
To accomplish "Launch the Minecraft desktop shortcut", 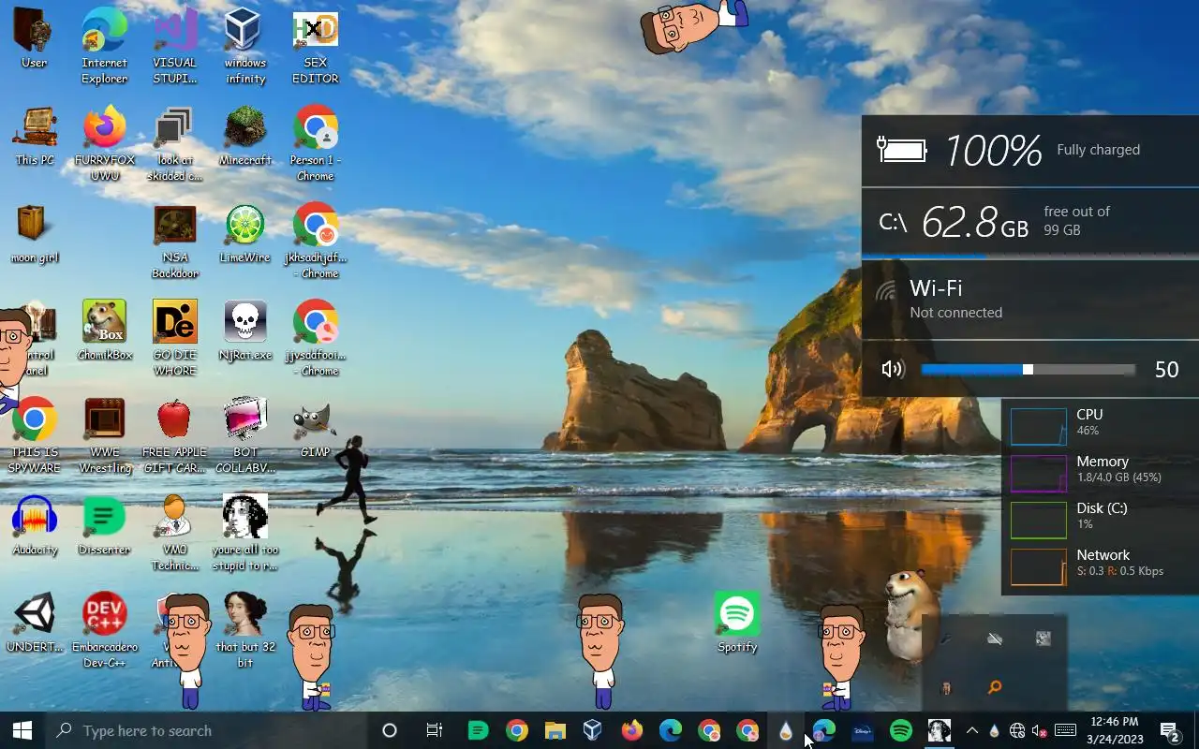I will pyautogui.click(x=245, y=136).
